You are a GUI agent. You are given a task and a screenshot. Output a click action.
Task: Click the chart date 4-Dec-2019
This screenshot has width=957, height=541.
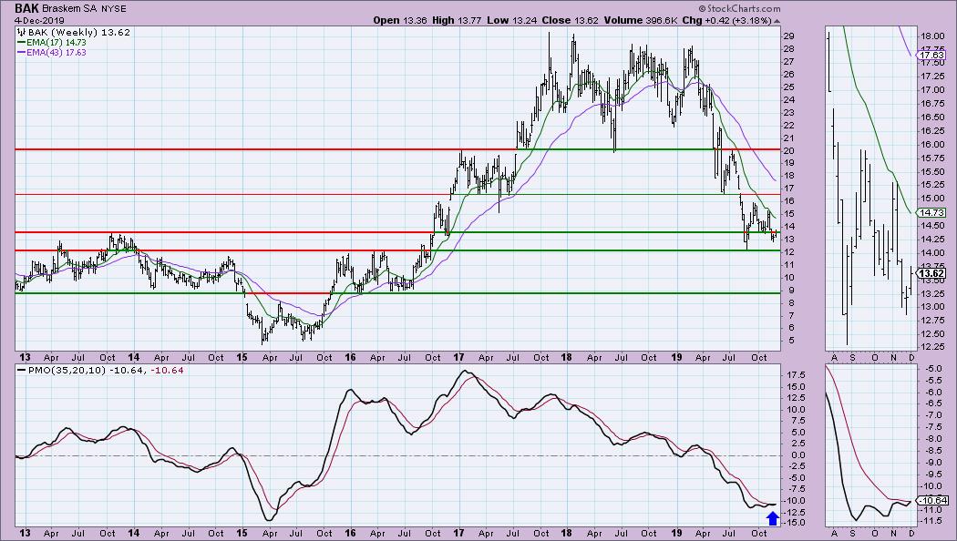click(37, 20)
